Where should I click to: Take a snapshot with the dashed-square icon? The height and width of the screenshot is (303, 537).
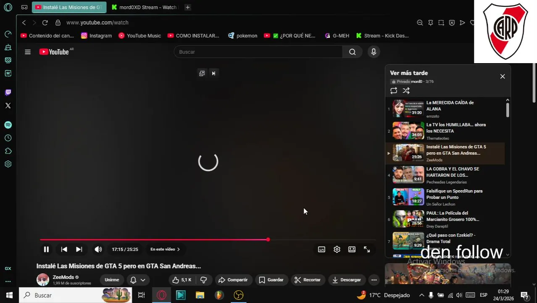(441, 23)
